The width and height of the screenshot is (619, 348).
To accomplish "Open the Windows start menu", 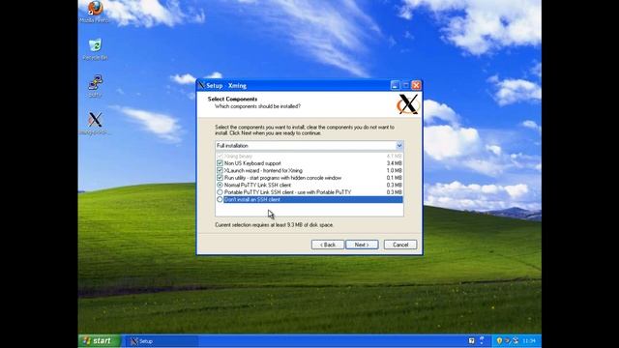I will [99, 341].
